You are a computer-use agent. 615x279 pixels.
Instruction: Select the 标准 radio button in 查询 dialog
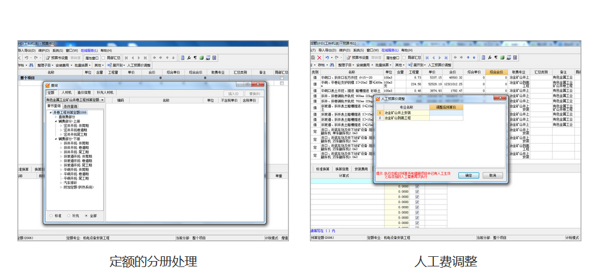click(x=51, y=216)
